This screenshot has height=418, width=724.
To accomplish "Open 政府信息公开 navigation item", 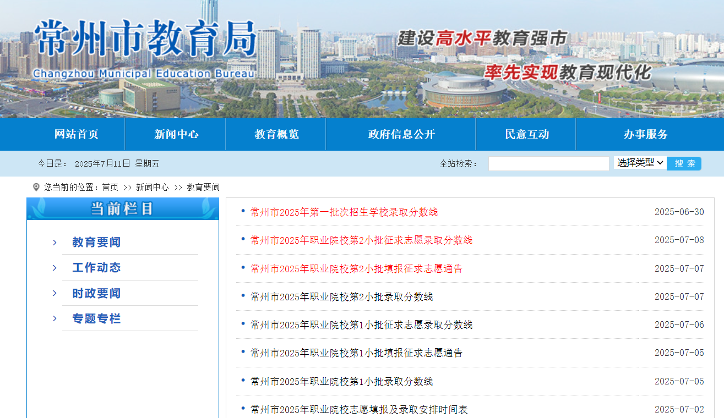I will pos(401,134).
